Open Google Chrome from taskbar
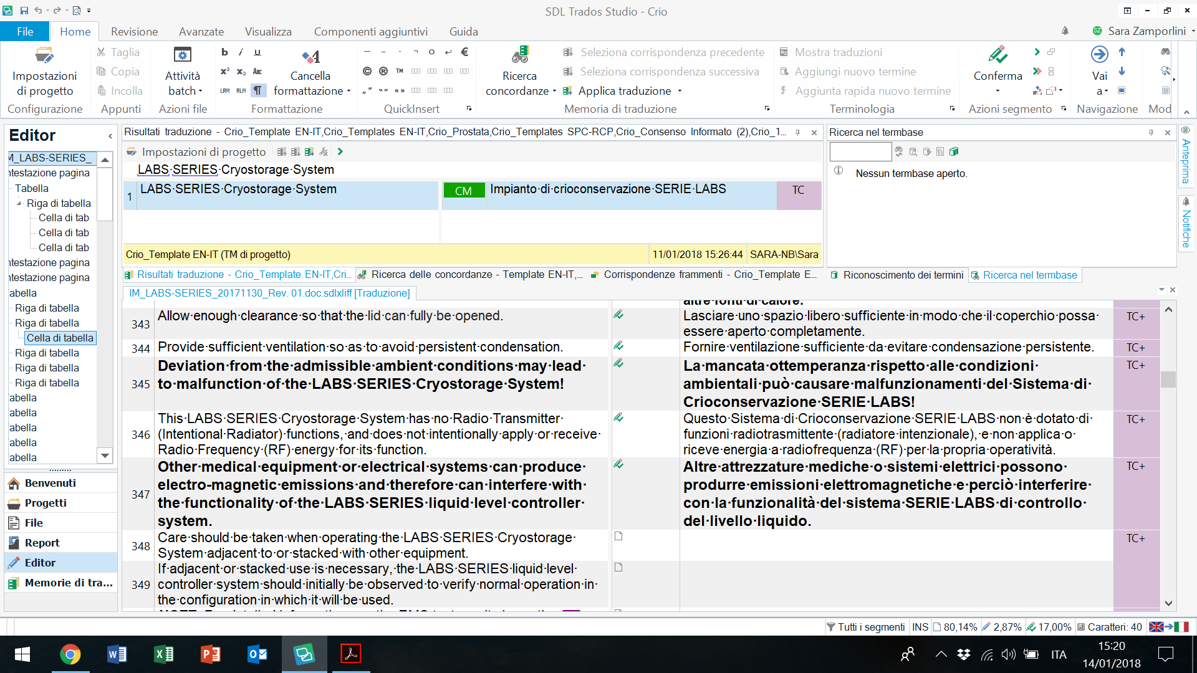The width and height of the screenshot is (1197, 673). pyautogui.click(x=70, y=654)
